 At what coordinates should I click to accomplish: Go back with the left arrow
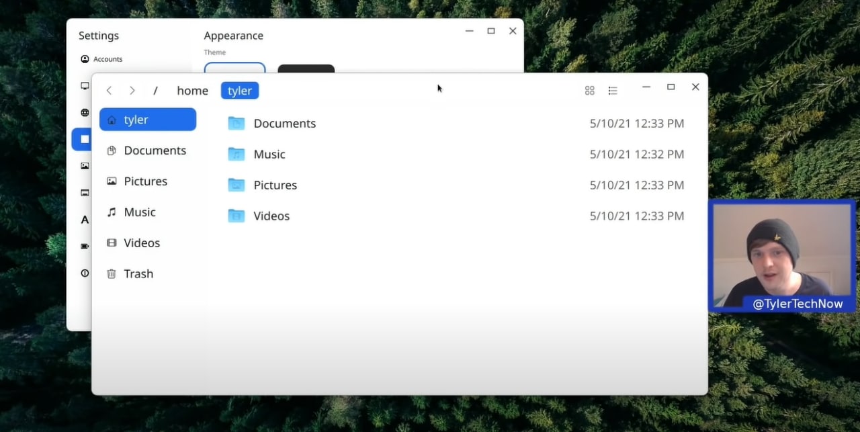point(109,91)
